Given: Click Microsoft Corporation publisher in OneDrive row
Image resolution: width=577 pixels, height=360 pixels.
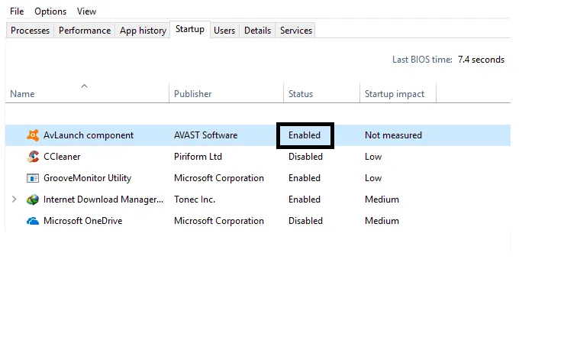Looking at the screenshot, I should [x=219, y=221].
